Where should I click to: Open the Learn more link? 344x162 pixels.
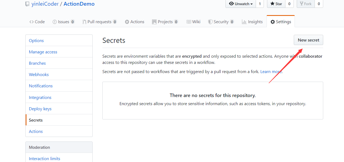(271, 71)
